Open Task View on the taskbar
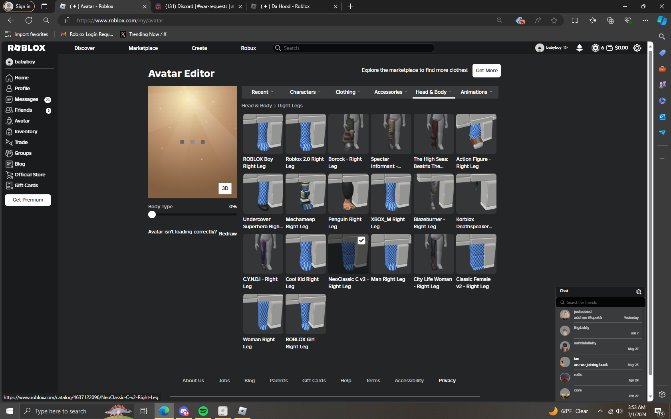This screenshot has height=419, width=671. click(144, 411)
